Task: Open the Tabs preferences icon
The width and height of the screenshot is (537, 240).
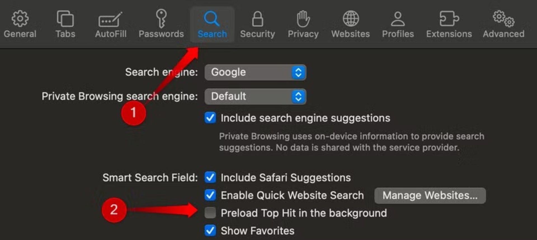Action: coord(65,19)
